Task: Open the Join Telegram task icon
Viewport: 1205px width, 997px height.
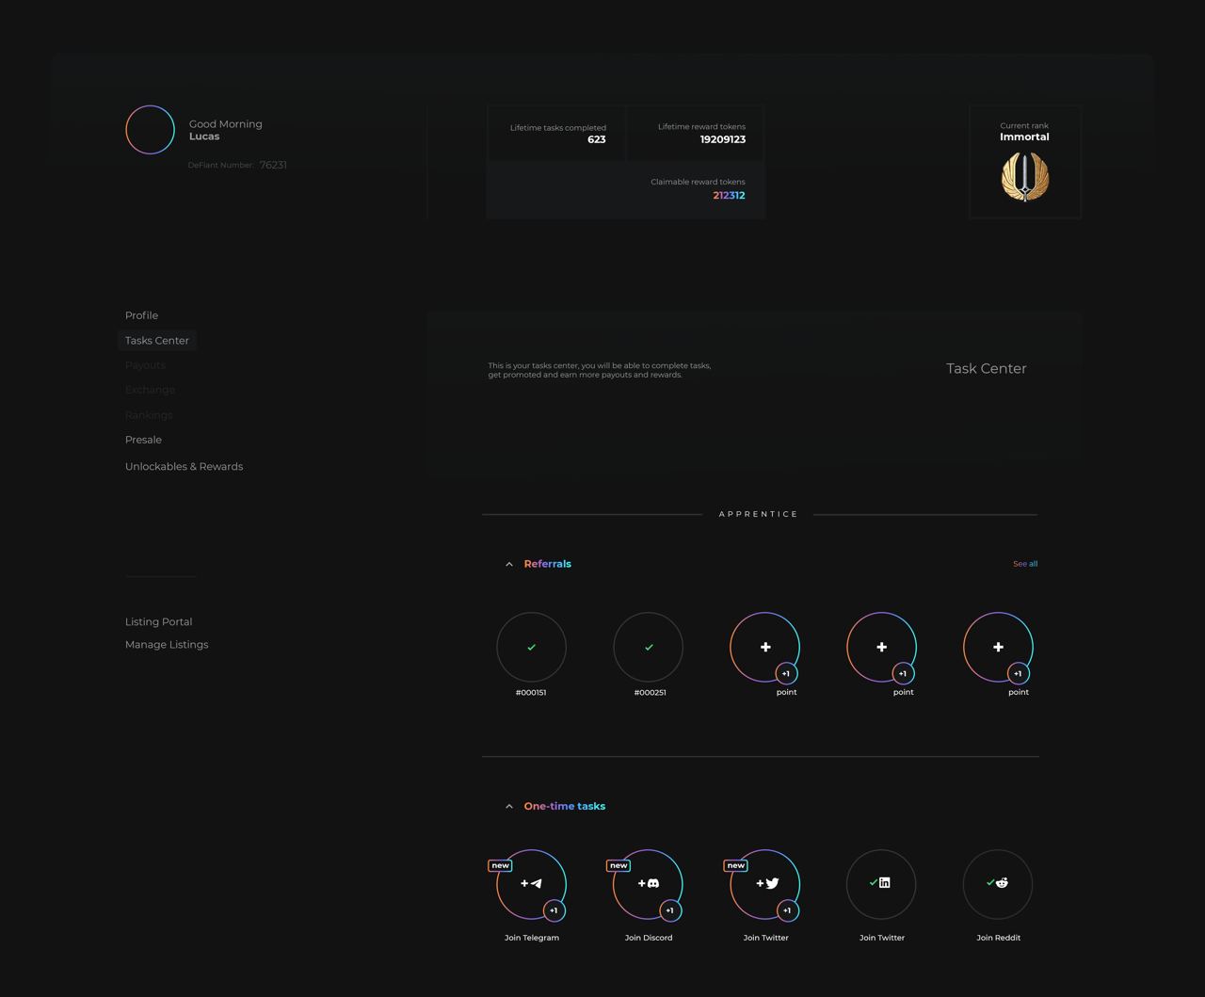Action: click(531, 884)
